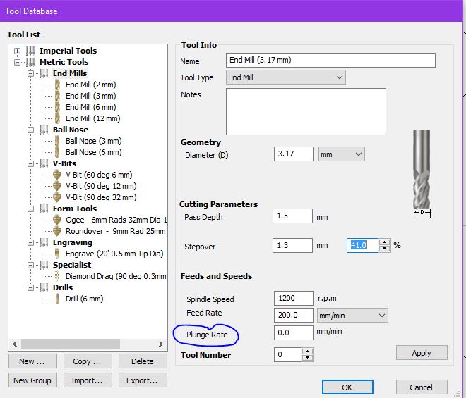466x398 pixels.
Task: Click the End Mill (12 mm) tool icon
Action: click(x=57, y=118)
